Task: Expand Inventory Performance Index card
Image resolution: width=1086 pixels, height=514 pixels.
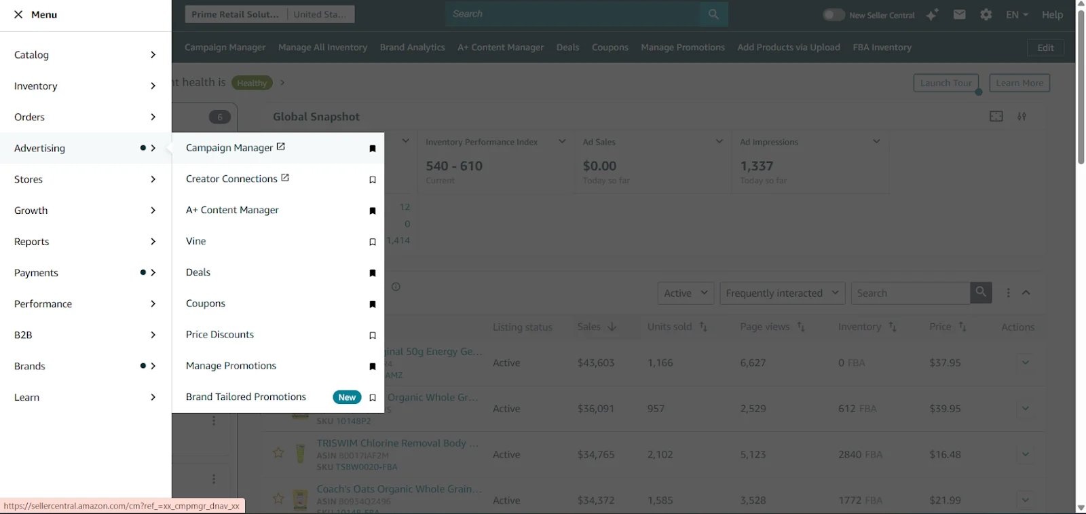Action: point(562,141)
